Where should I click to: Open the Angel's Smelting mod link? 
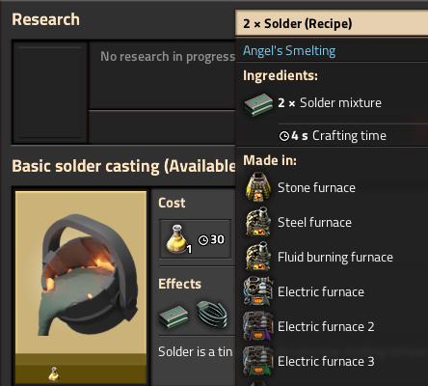(289, 51)
